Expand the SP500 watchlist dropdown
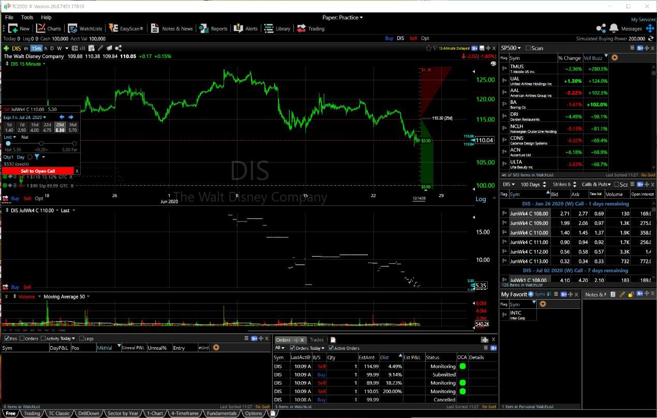 pos(519,48)
